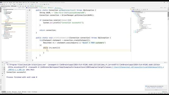Expand the ReflectionExamples module node
Screen dimensions: 169x95
pyautogui.click(x=3, y=28)
